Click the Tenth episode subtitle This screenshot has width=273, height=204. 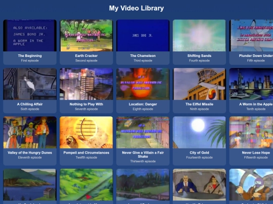point(256,109)
